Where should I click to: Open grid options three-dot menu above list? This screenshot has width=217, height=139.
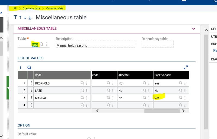point(20,67)
